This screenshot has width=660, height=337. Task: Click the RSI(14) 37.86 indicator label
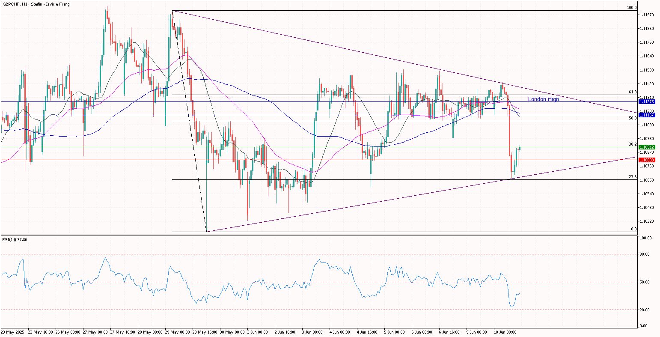point(15,240)
